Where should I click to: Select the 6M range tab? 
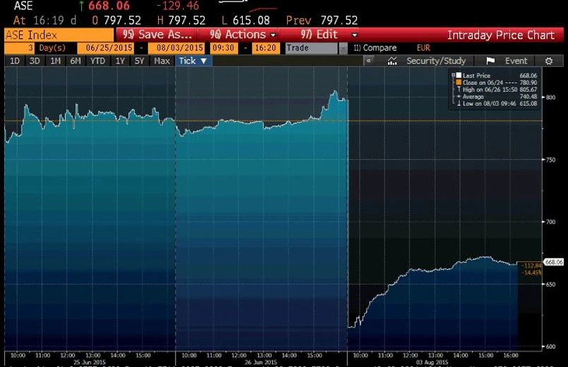coord(75,61)
